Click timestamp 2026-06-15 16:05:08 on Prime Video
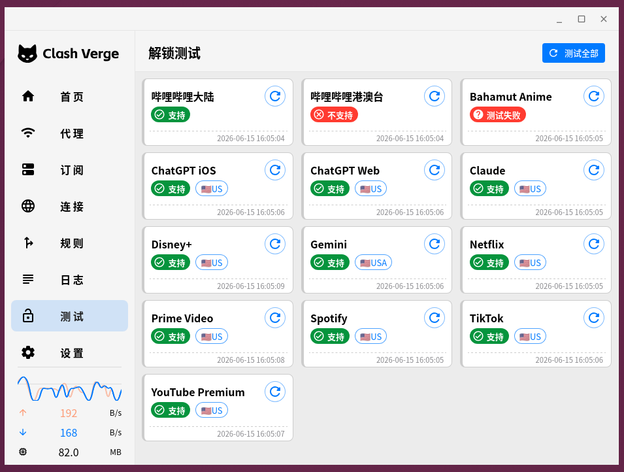624x472 pixels. click(251, 360)
